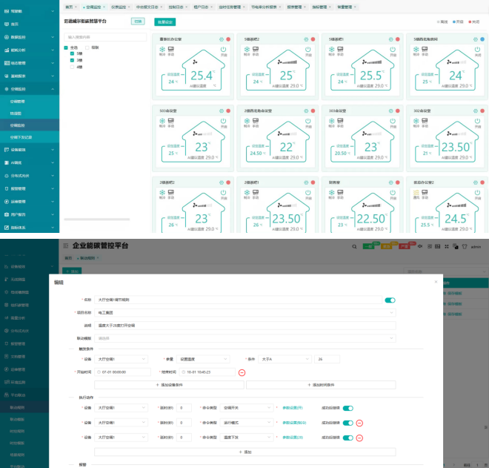Click the 批量启动 button

[164, 22]
